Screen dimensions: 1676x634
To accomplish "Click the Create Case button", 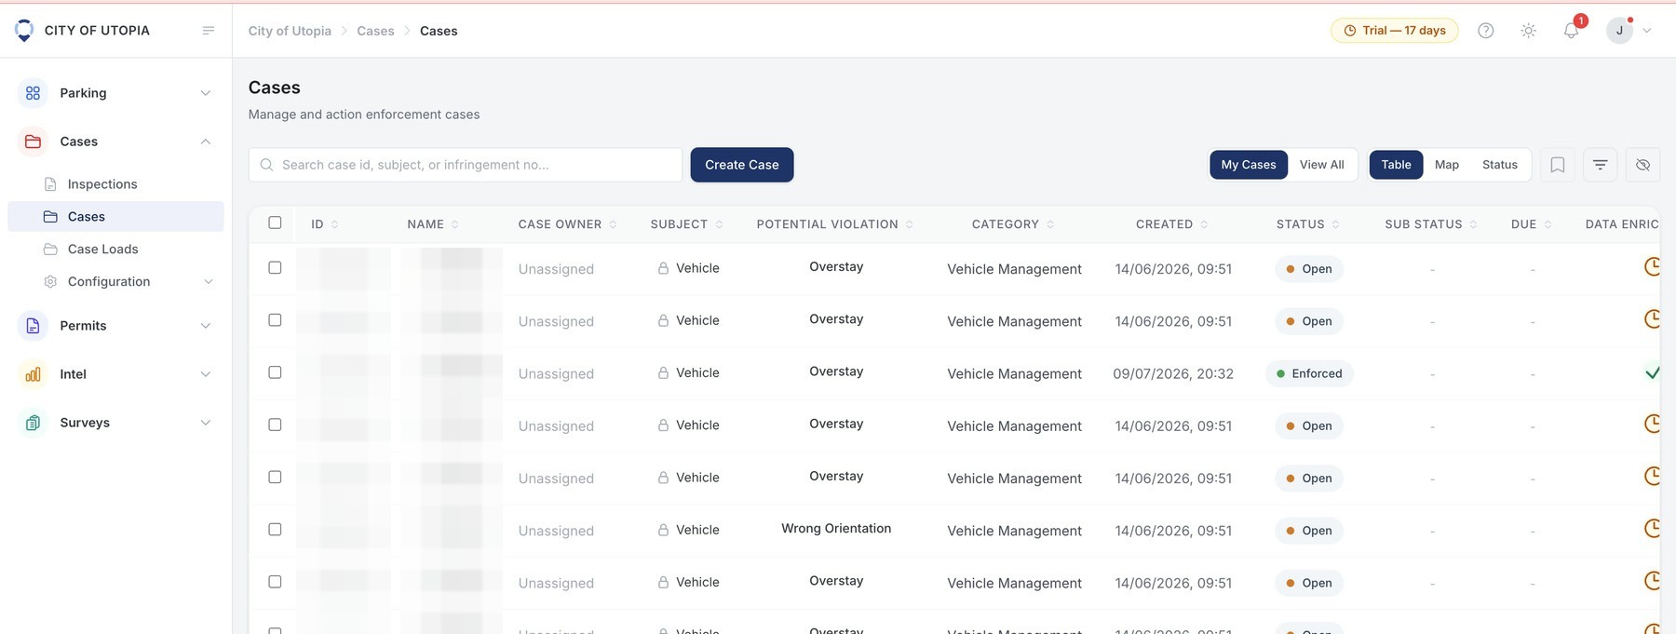I will [x=742, y=165].
